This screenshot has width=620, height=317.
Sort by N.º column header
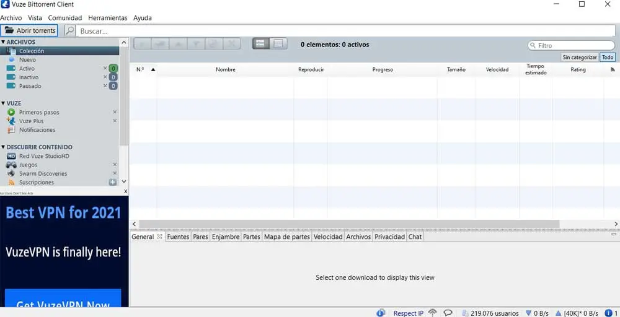coord(145,69)
